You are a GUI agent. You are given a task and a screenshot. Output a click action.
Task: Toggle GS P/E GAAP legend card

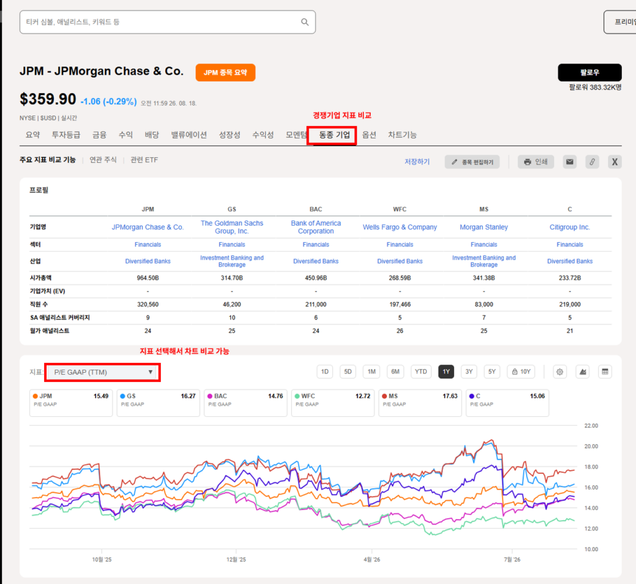[x=158, y=403]
